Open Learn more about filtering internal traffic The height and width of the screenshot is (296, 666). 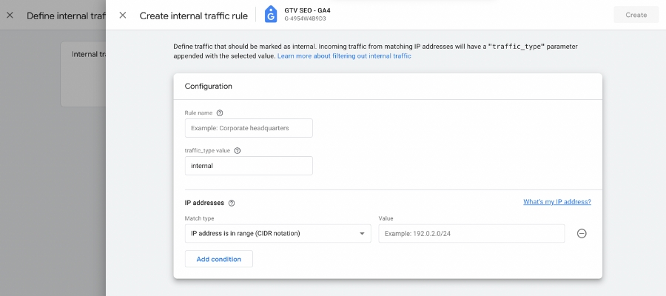click(344, 56)
